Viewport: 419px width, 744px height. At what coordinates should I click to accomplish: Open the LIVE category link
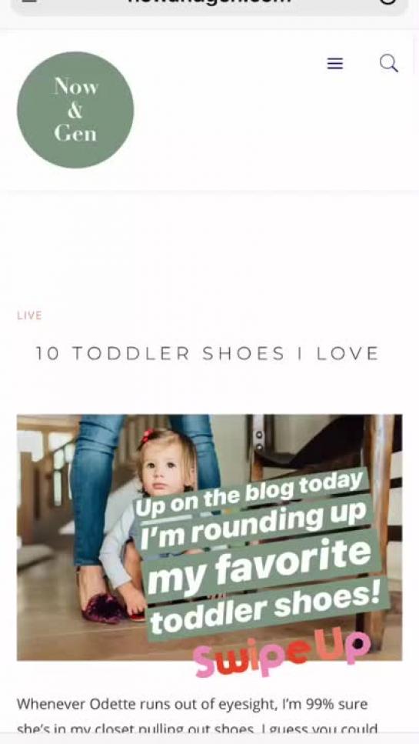coord(29,315)
